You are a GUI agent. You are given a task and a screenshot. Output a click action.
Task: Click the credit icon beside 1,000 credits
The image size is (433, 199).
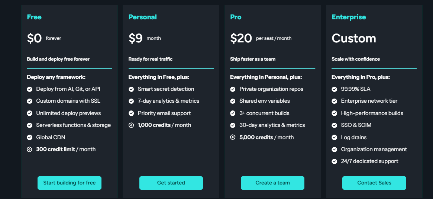131,125
